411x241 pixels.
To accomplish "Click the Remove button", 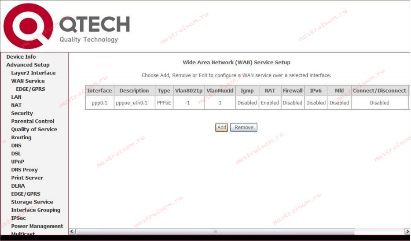I will [243, 127].
